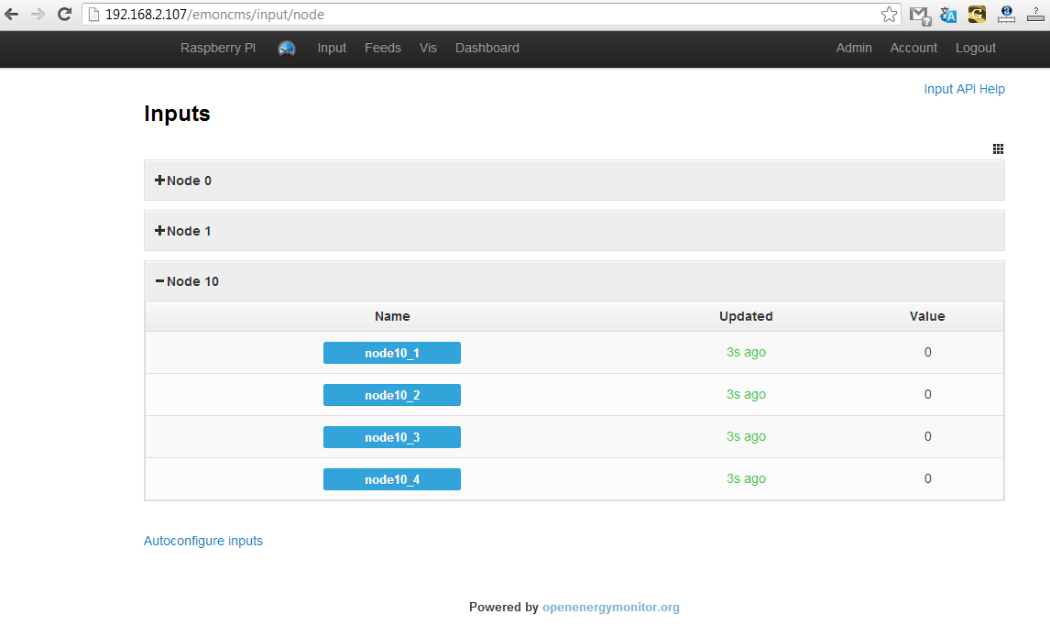Click value 0 in node10_4 row
This screenshot has width=1050, height=636.
pos(927,478)
